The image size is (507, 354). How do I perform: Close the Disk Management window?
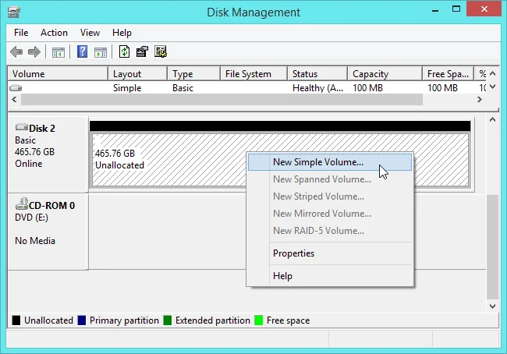[x=484, y=9]
